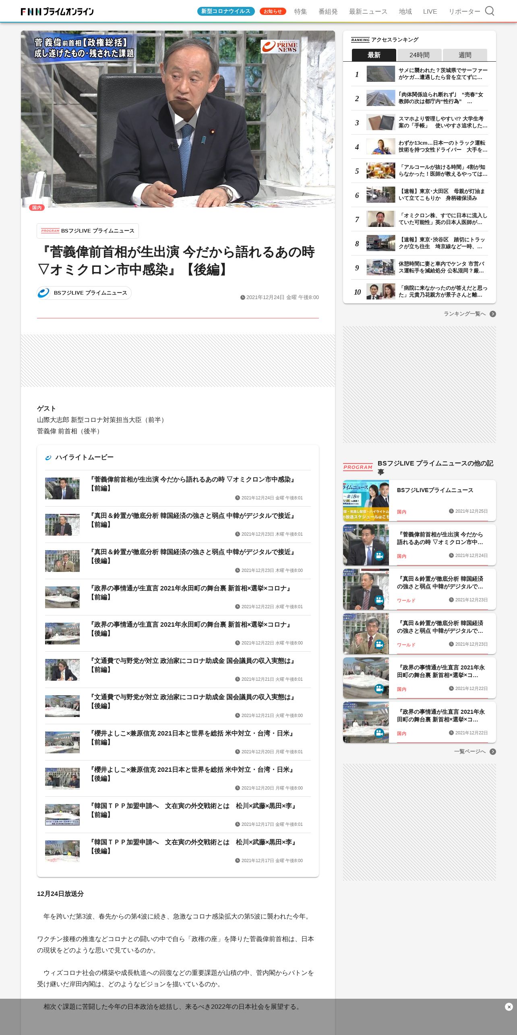Open highlight 政界の事情通 前編 title
Viewport: 517px width, 1035px height.
(x=191, y=592)
